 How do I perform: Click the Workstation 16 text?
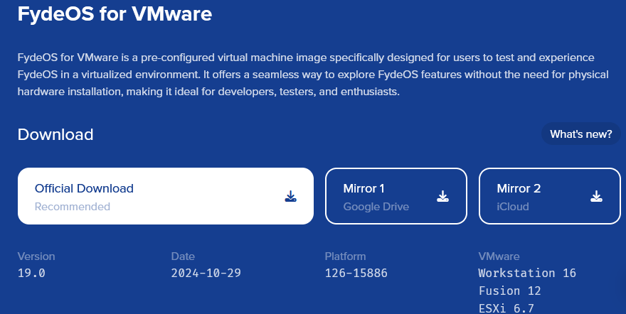[x=527, y=274]
